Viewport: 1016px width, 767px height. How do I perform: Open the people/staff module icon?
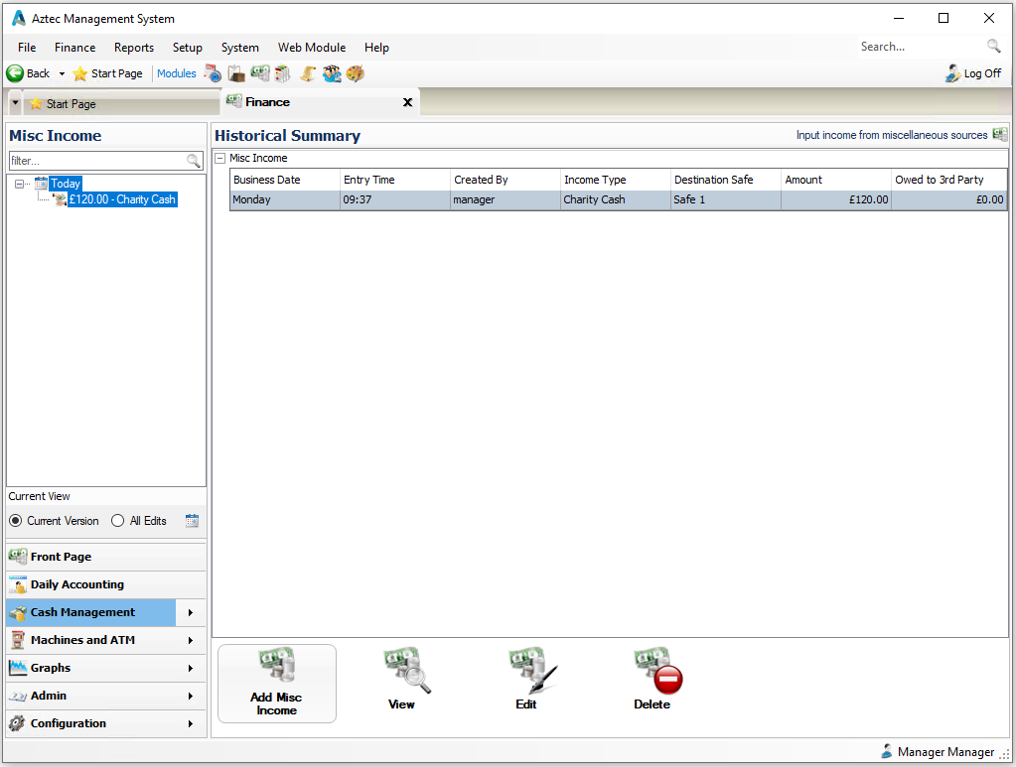point(332,73)
